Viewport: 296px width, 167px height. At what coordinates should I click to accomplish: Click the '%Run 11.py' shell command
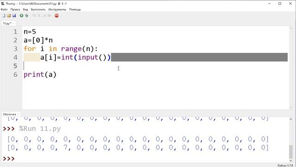[x=40, y=129]
